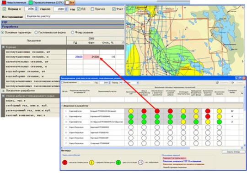This screenshot has height=173, width=247.
Task: Collapse the Бурение section
Action: tap(3, 47)
